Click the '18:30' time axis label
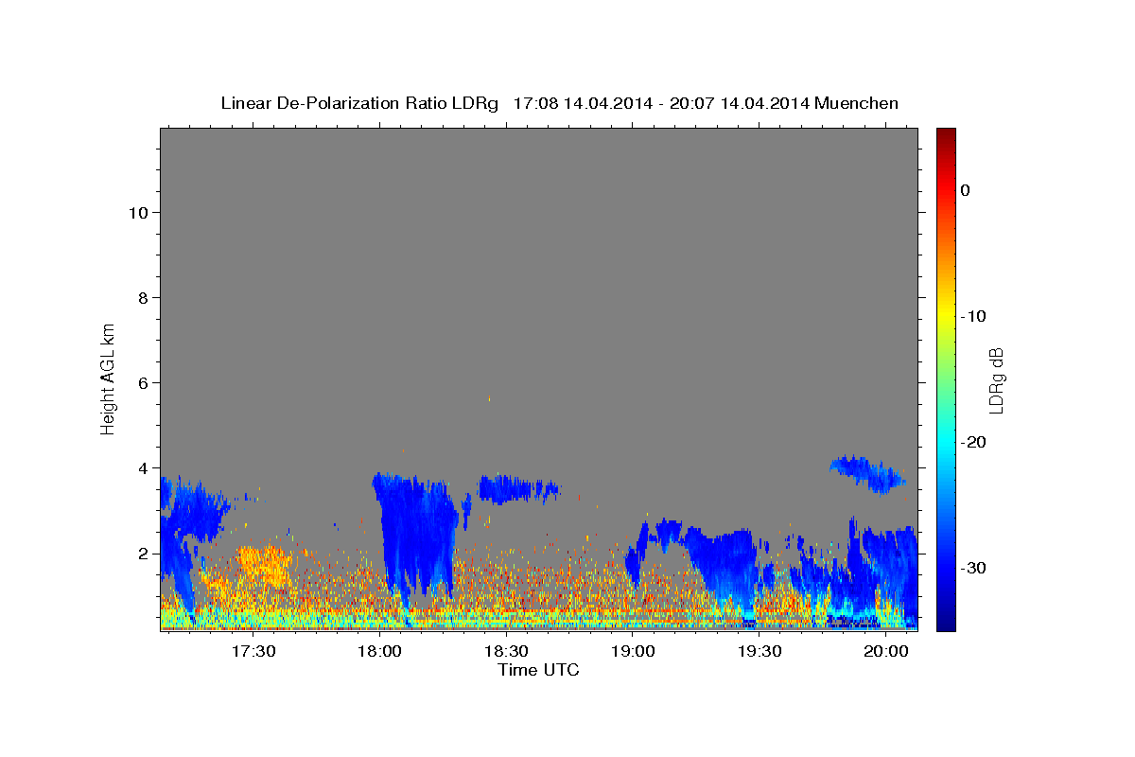The width and height of the screenshot is (1135, 757). (507, 652)
